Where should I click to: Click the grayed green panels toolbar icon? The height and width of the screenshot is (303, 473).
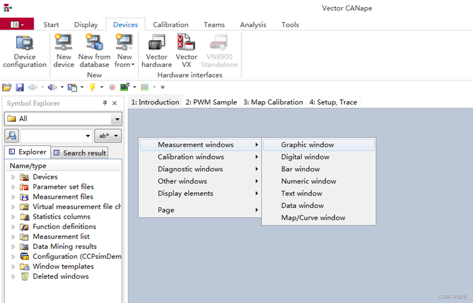(x=145, y=87)
